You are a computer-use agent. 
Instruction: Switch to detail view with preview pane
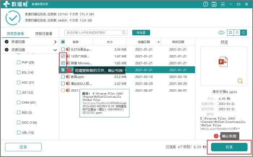[x=244, y=33]
